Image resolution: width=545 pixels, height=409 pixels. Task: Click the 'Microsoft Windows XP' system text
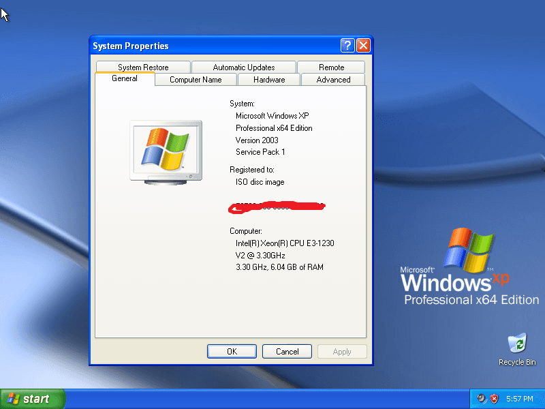coord(272,116)
